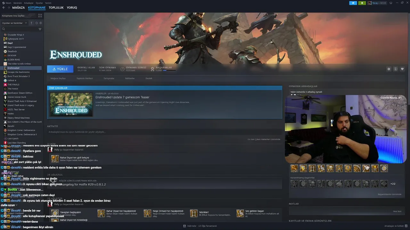Click the Yavaştan başlayalım achievement icon

(55, 213)
